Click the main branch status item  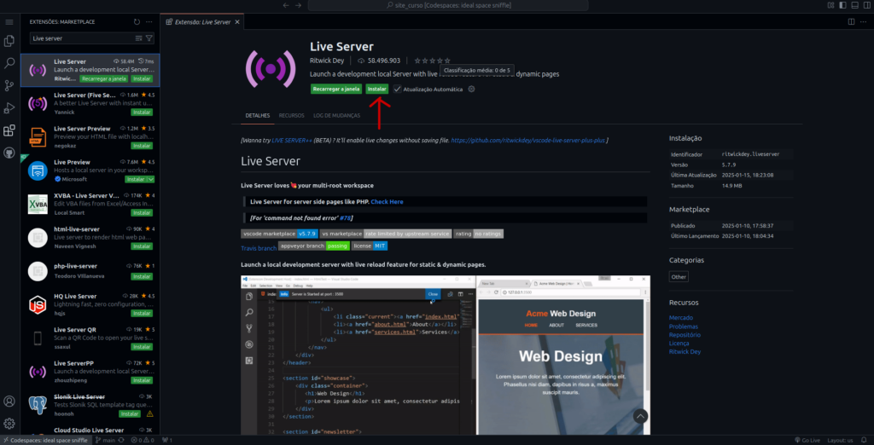point(105,440)
